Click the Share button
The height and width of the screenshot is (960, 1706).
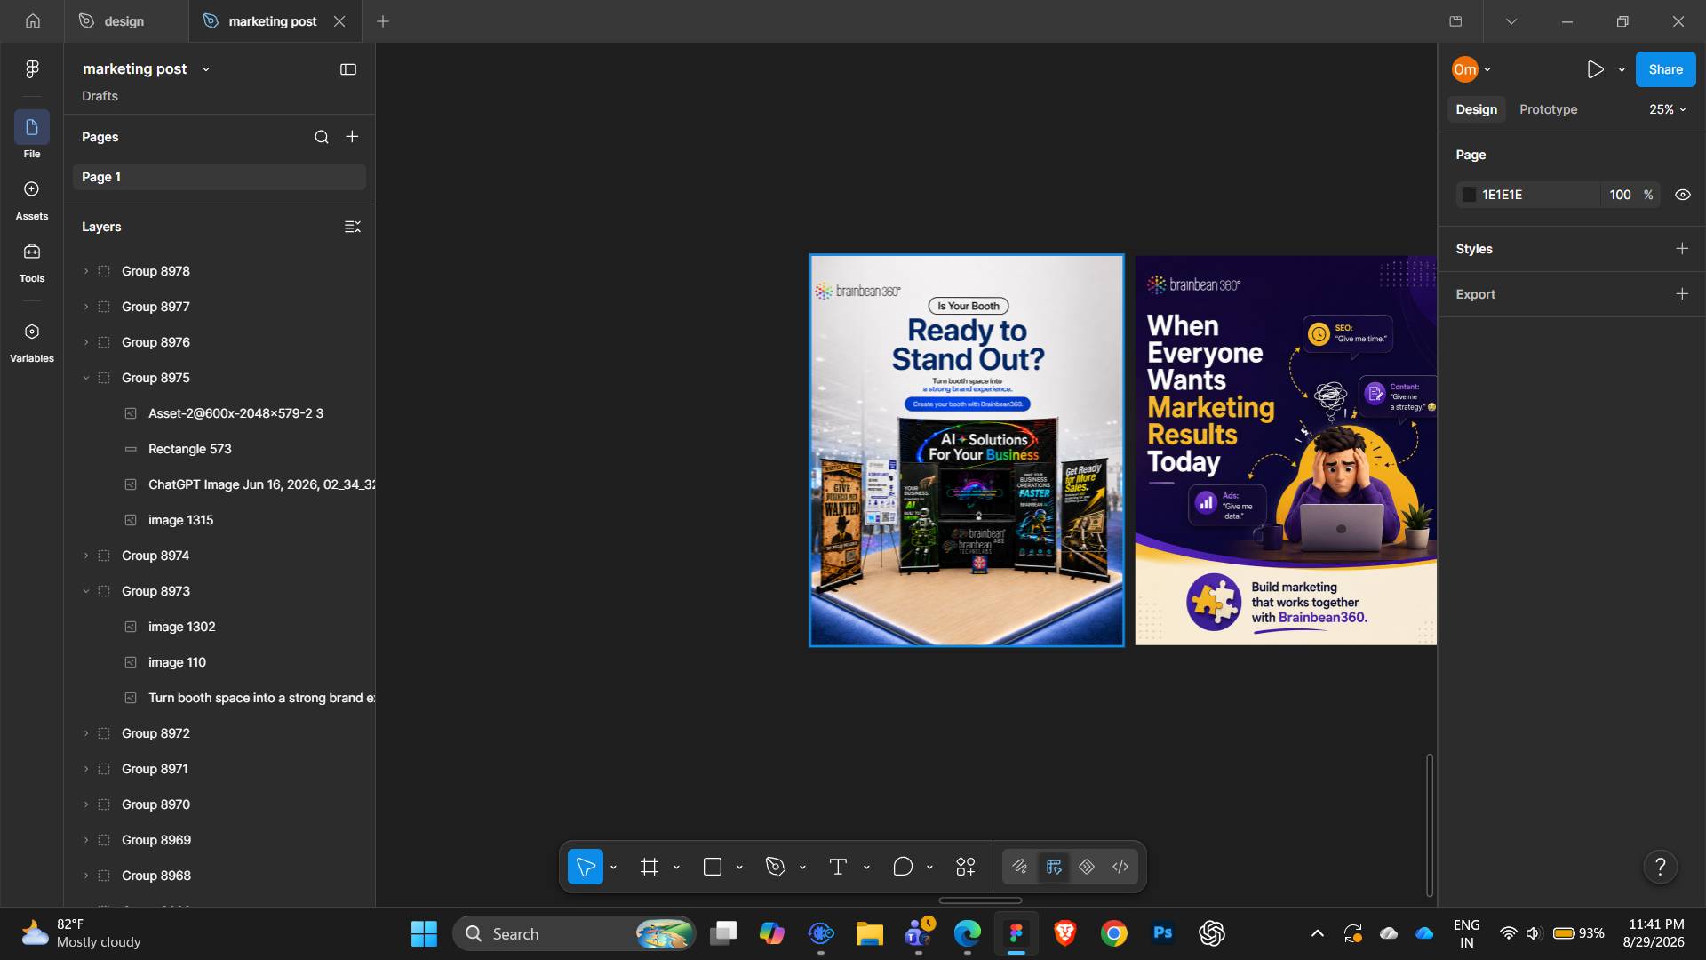[1665, 69]
